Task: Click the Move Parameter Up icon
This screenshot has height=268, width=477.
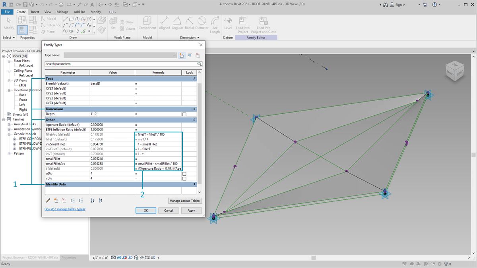Action: [x=72, y=201]
